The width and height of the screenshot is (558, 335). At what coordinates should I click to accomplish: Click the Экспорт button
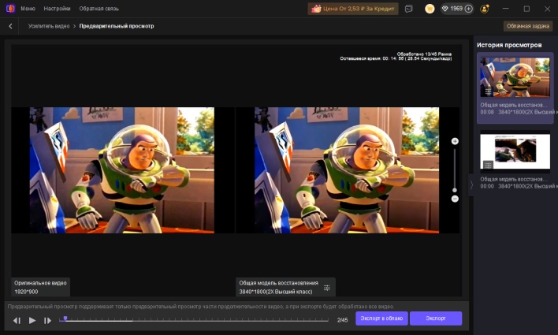tap(436, 318)
